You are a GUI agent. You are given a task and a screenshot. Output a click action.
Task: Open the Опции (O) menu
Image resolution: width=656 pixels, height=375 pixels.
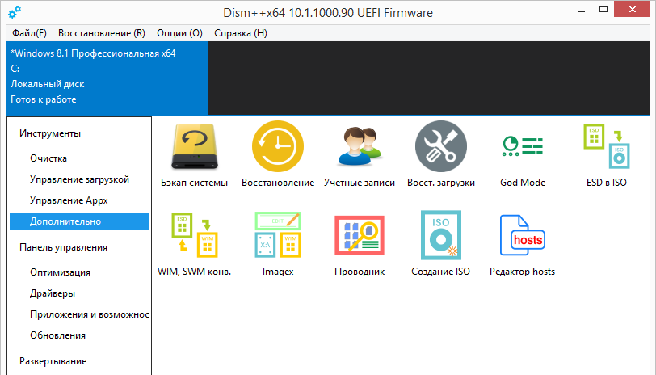pyautogui.click(x=179, y=33)
